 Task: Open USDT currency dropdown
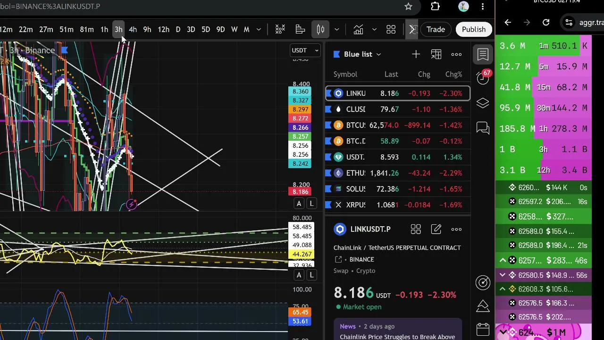[x=305, y=51]
